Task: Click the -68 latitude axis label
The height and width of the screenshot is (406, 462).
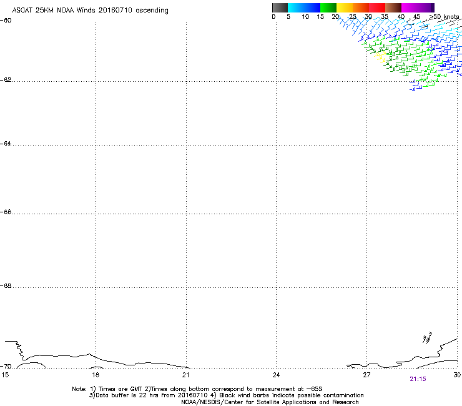Action: (6, 286)
